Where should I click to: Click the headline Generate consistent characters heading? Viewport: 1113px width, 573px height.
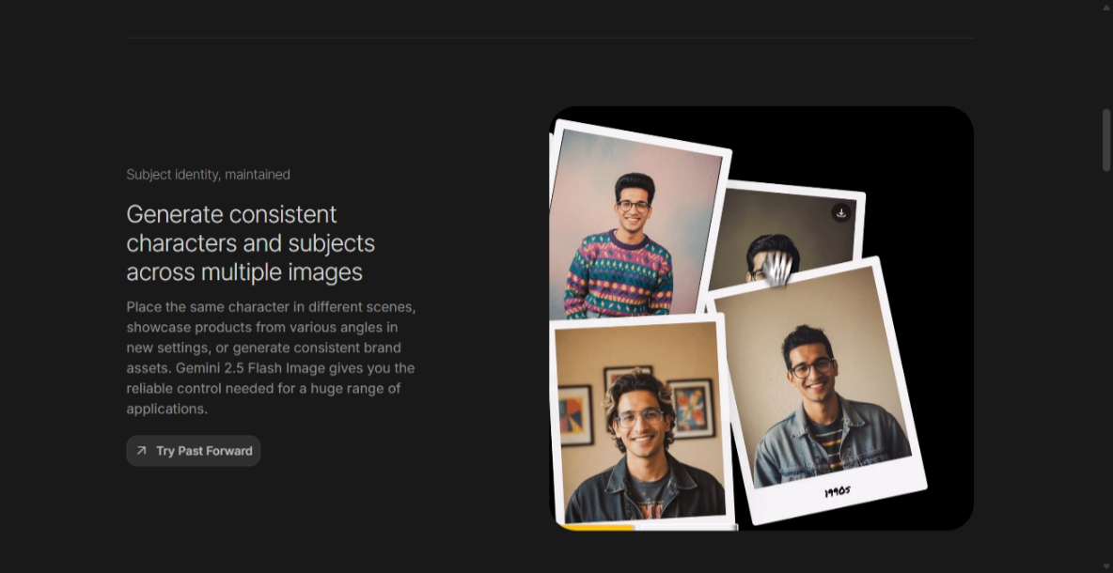coord(250,242)
